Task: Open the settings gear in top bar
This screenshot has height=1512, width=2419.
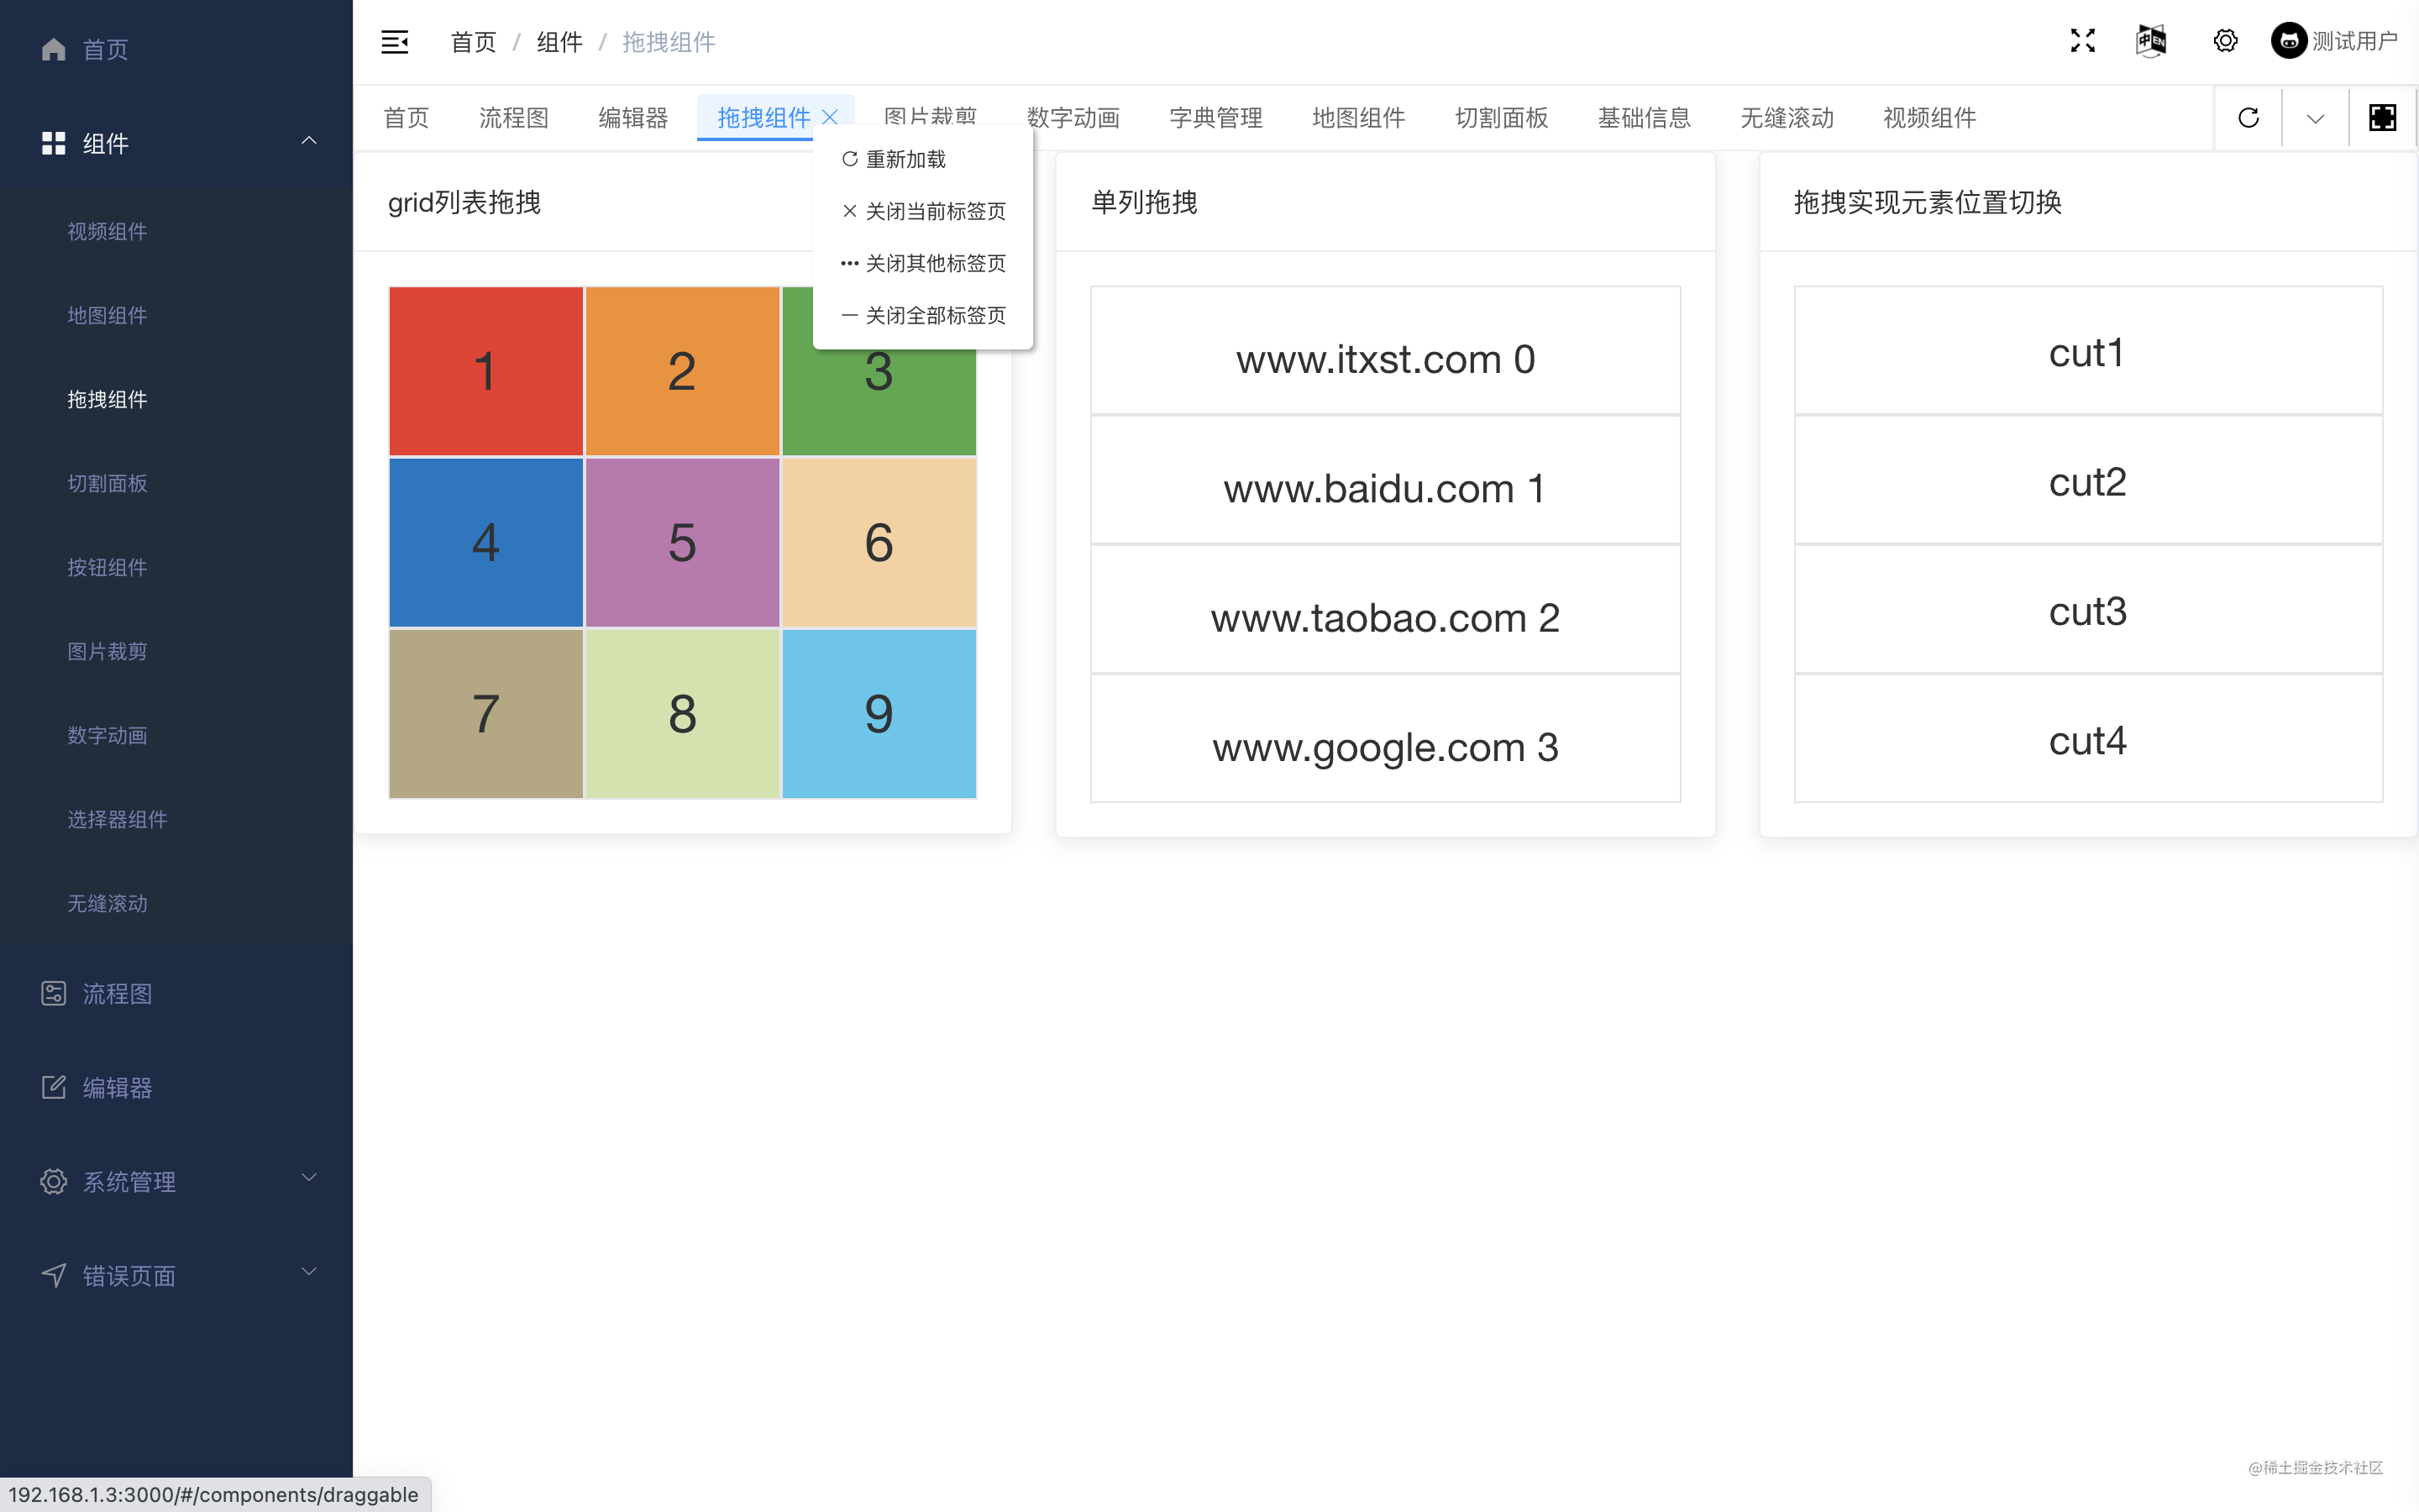Action: [x=2225, y=41]
